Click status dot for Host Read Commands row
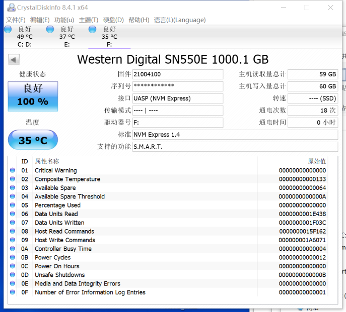The width and height of the screenshot is (346, 312). [13, 231]
